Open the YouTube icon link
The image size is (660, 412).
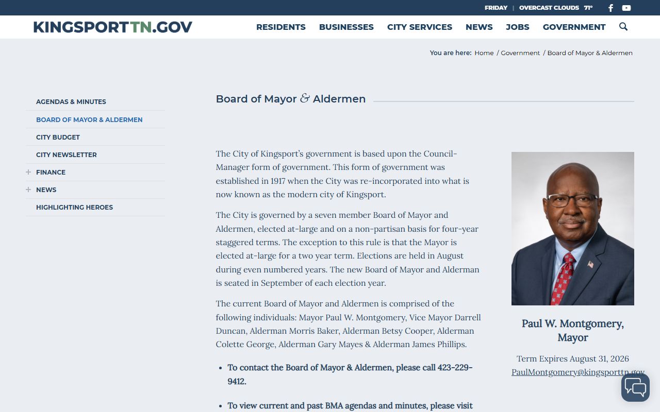pos(626,8)
